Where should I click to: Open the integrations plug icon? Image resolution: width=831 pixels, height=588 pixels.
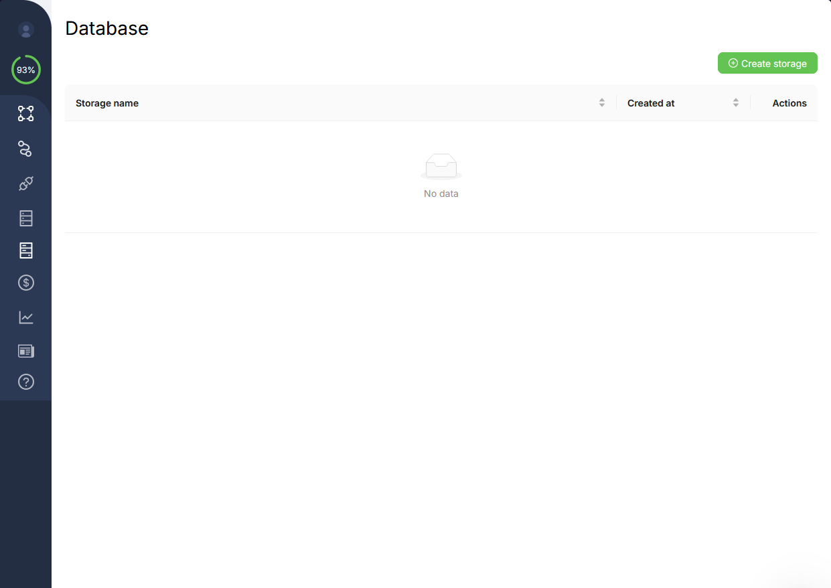[25, 183]
